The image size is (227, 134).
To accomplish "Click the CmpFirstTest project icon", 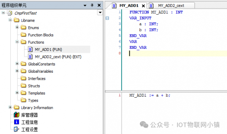I will coord(10,13).
